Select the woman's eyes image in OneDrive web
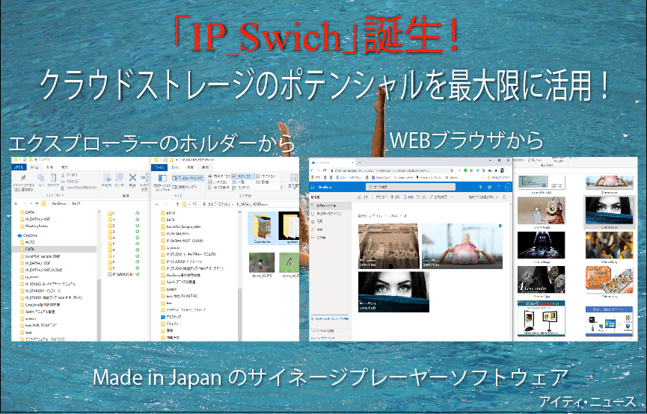647x414 pixels. 393,291
